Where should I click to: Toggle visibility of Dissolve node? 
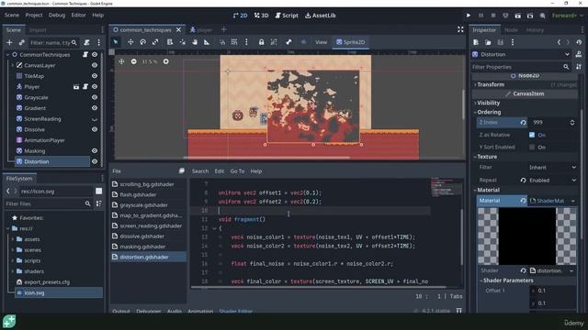coord(95,129)
